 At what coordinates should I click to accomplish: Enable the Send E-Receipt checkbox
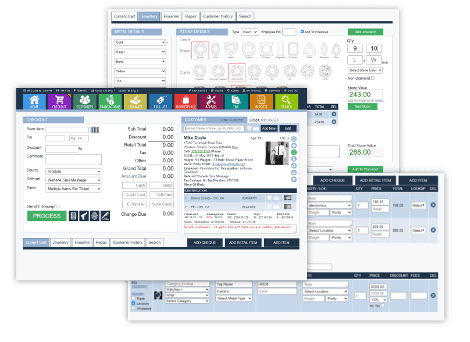click(58, 206)
